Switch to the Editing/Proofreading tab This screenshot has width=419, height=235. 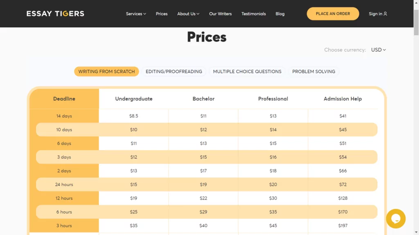173,71
